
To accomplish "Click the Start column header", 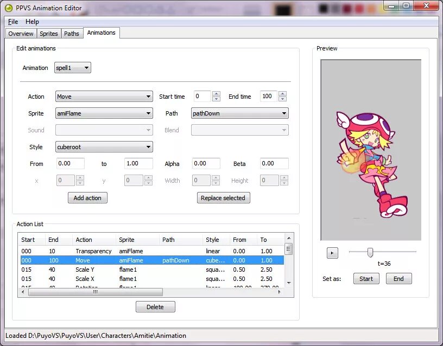I will pyautogui.click(x=31, y=240).
